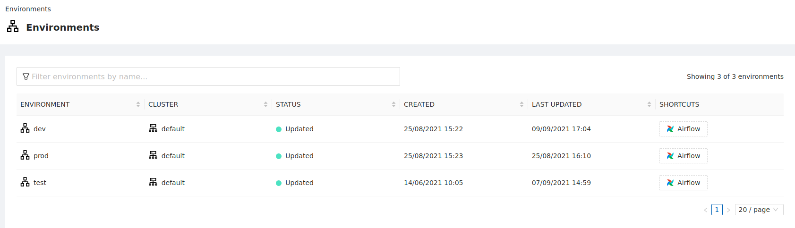The height and width of the screenshot is (228, 795).
Task: Sort table by Cluster column
Action: 265,104
